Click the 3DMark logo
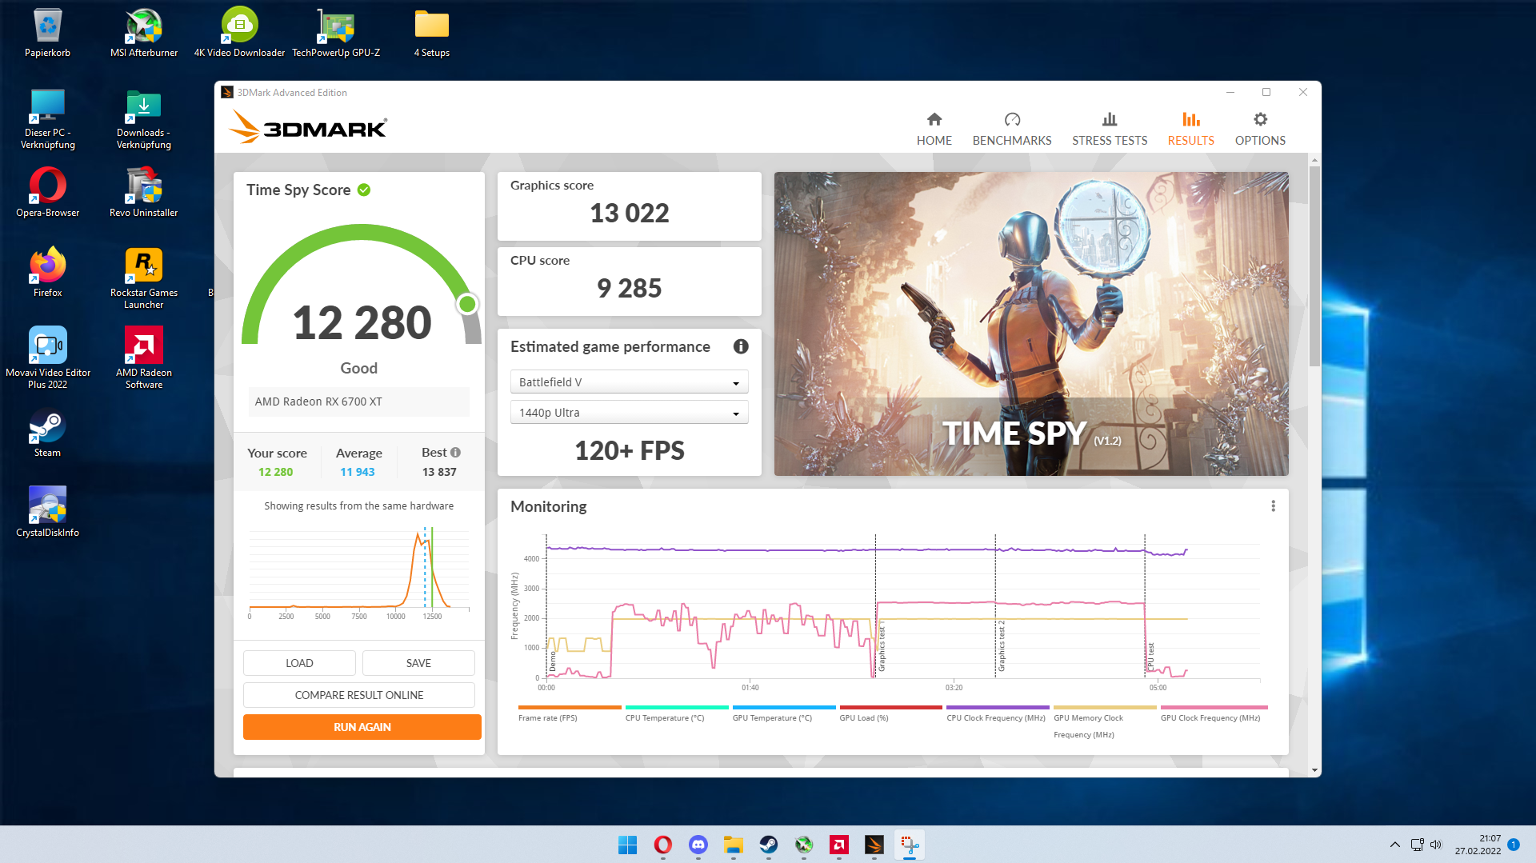 click(x=308, y=126)
